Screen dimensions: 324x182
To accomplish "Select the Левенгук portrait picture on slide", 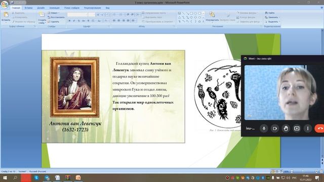I will (74, 87).
